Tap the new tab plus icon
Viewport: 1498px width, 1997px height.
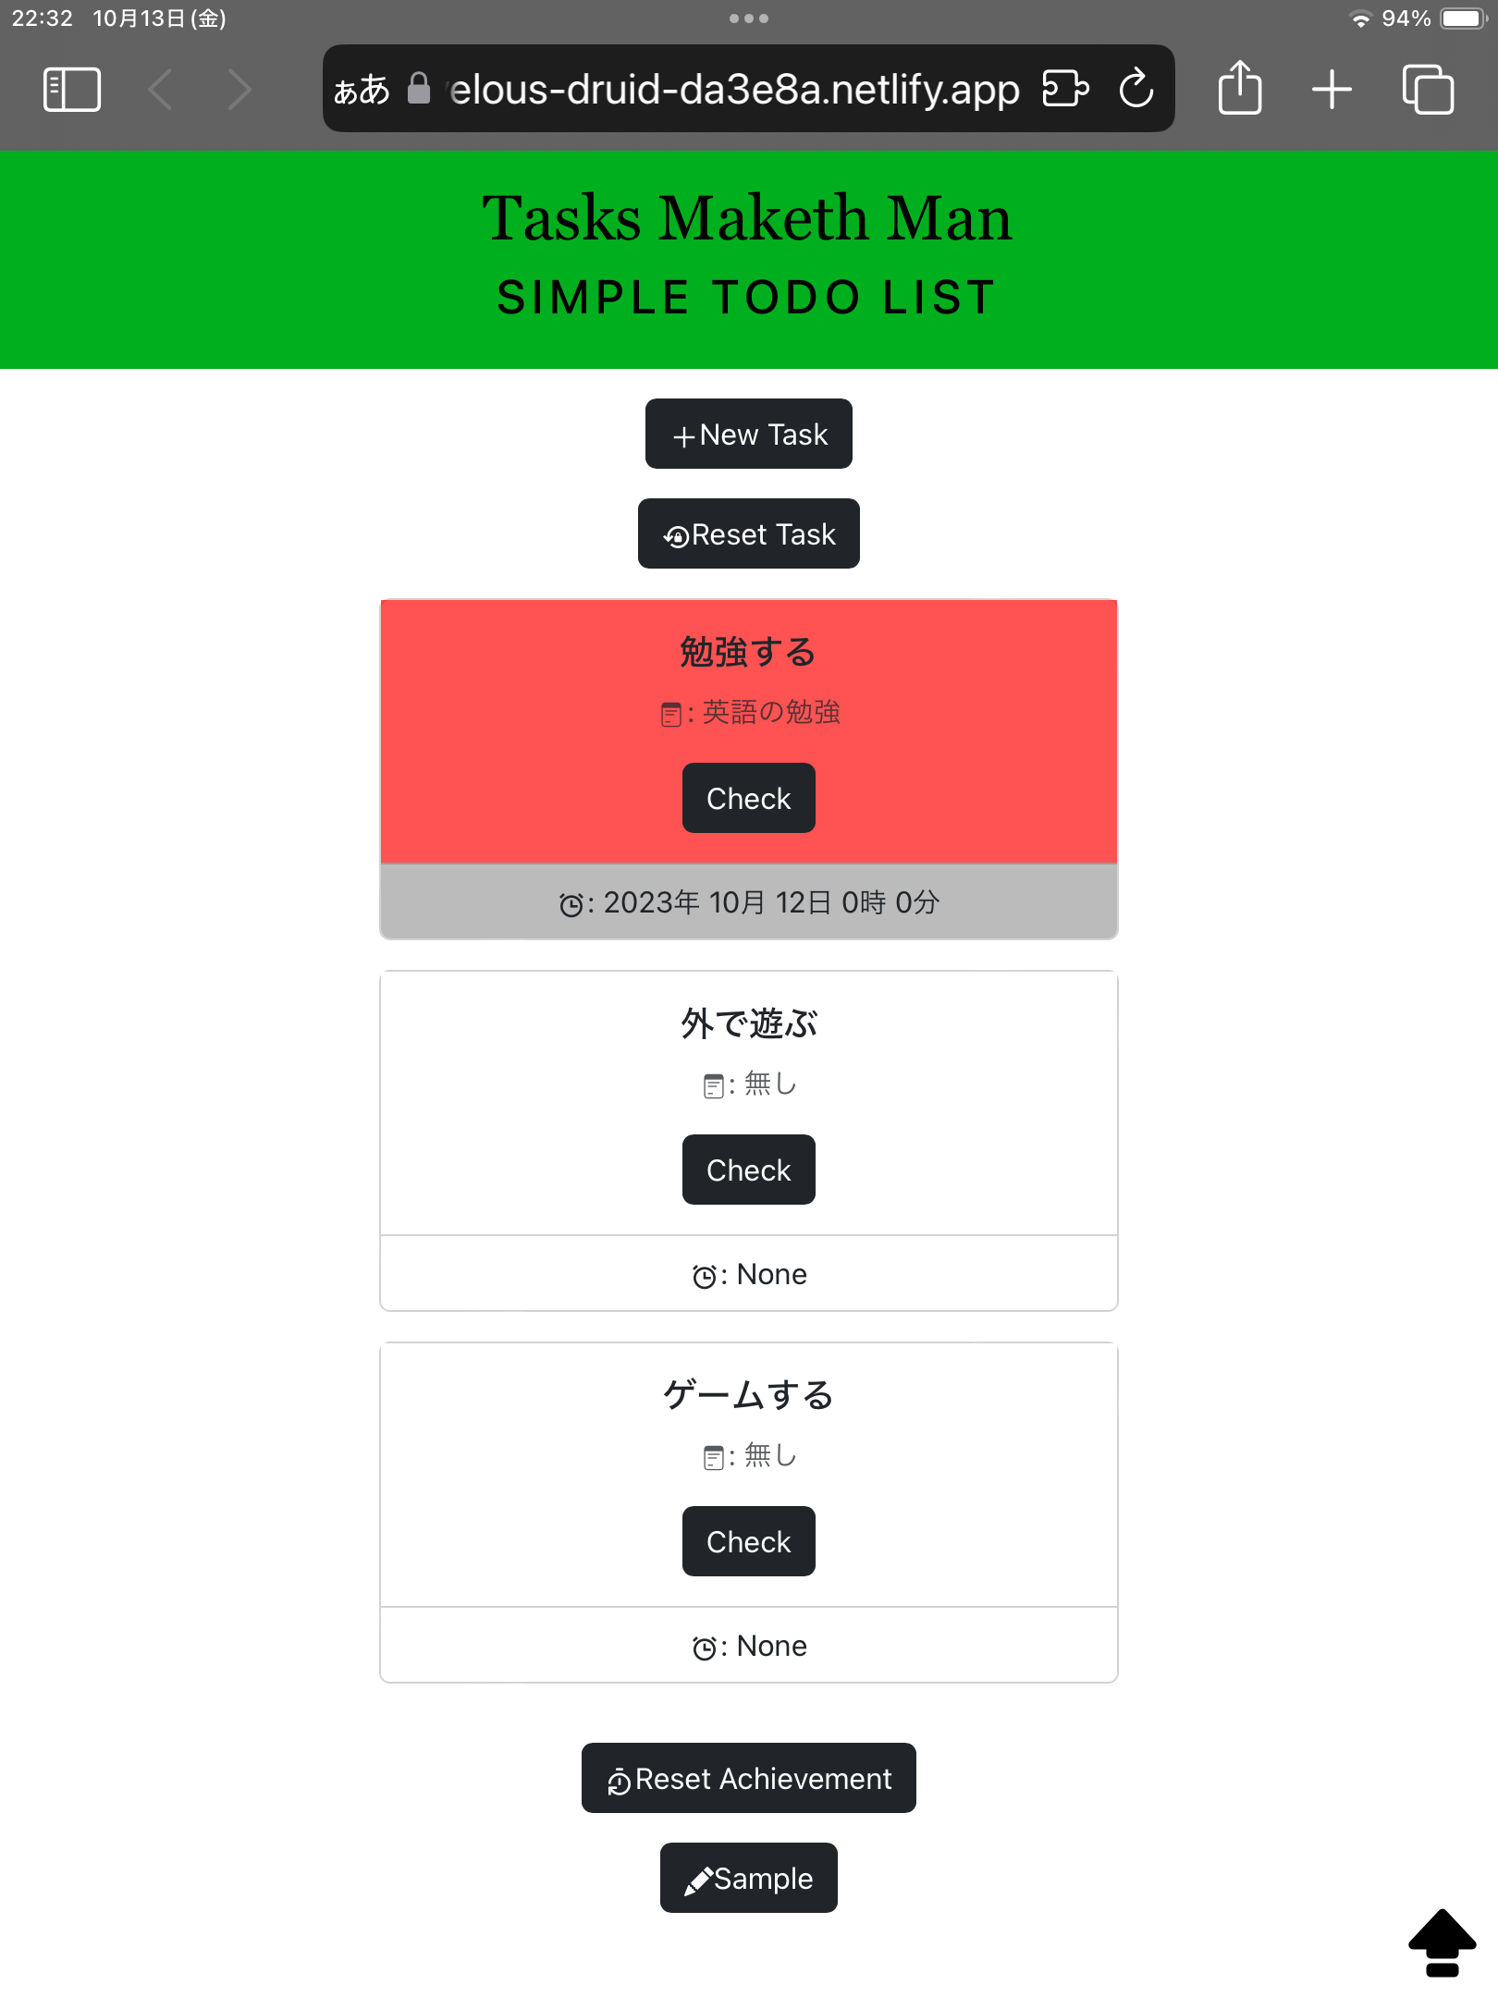1332,89
